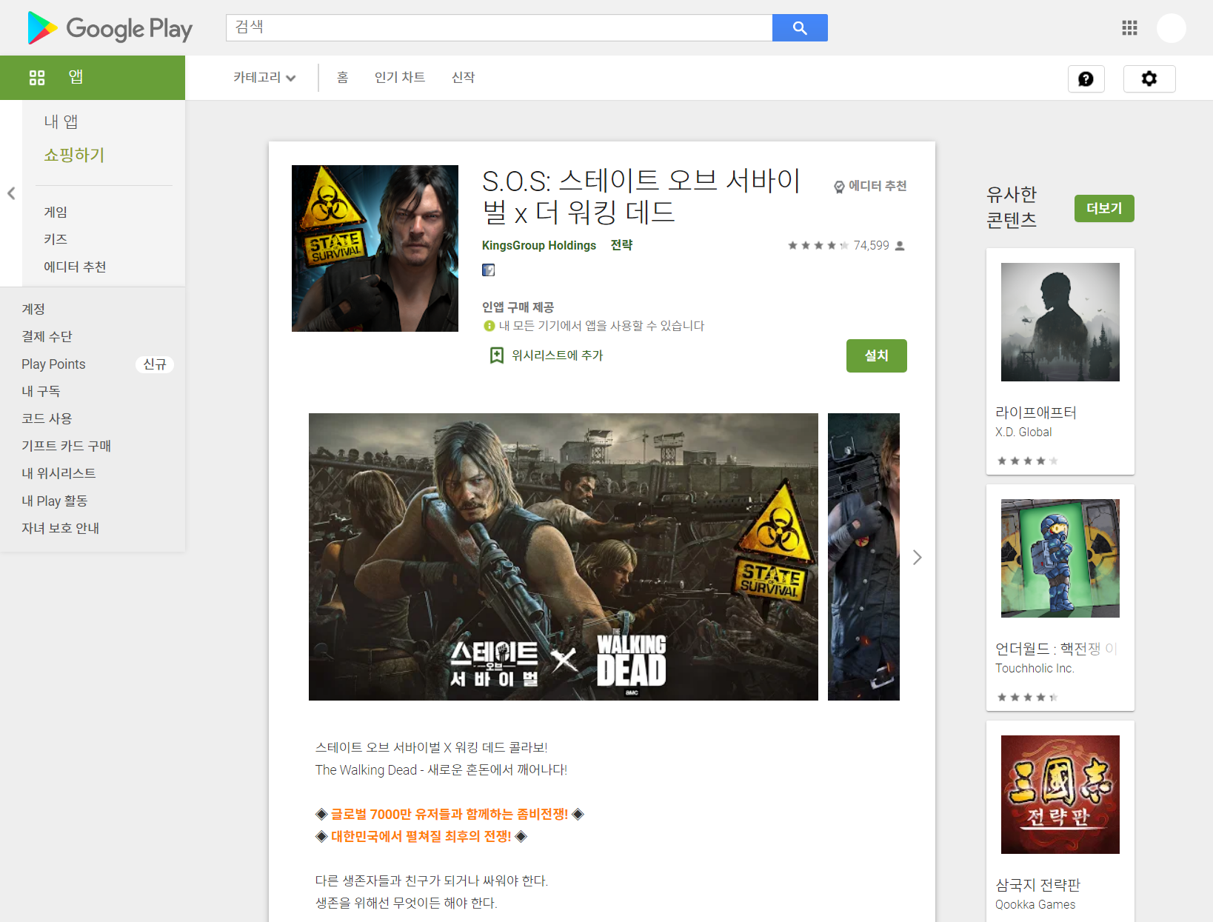
Task: Click the 삼국지 전략판 title
Action: coord(1037,885)
